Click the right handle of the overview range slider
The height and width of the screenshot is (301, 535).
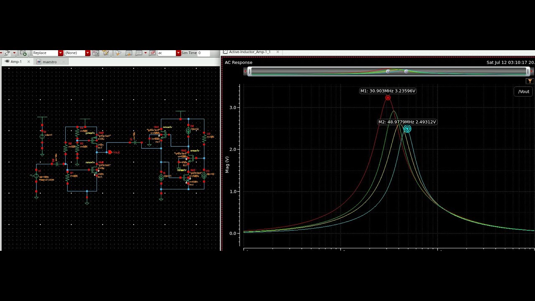pos(528,71)
